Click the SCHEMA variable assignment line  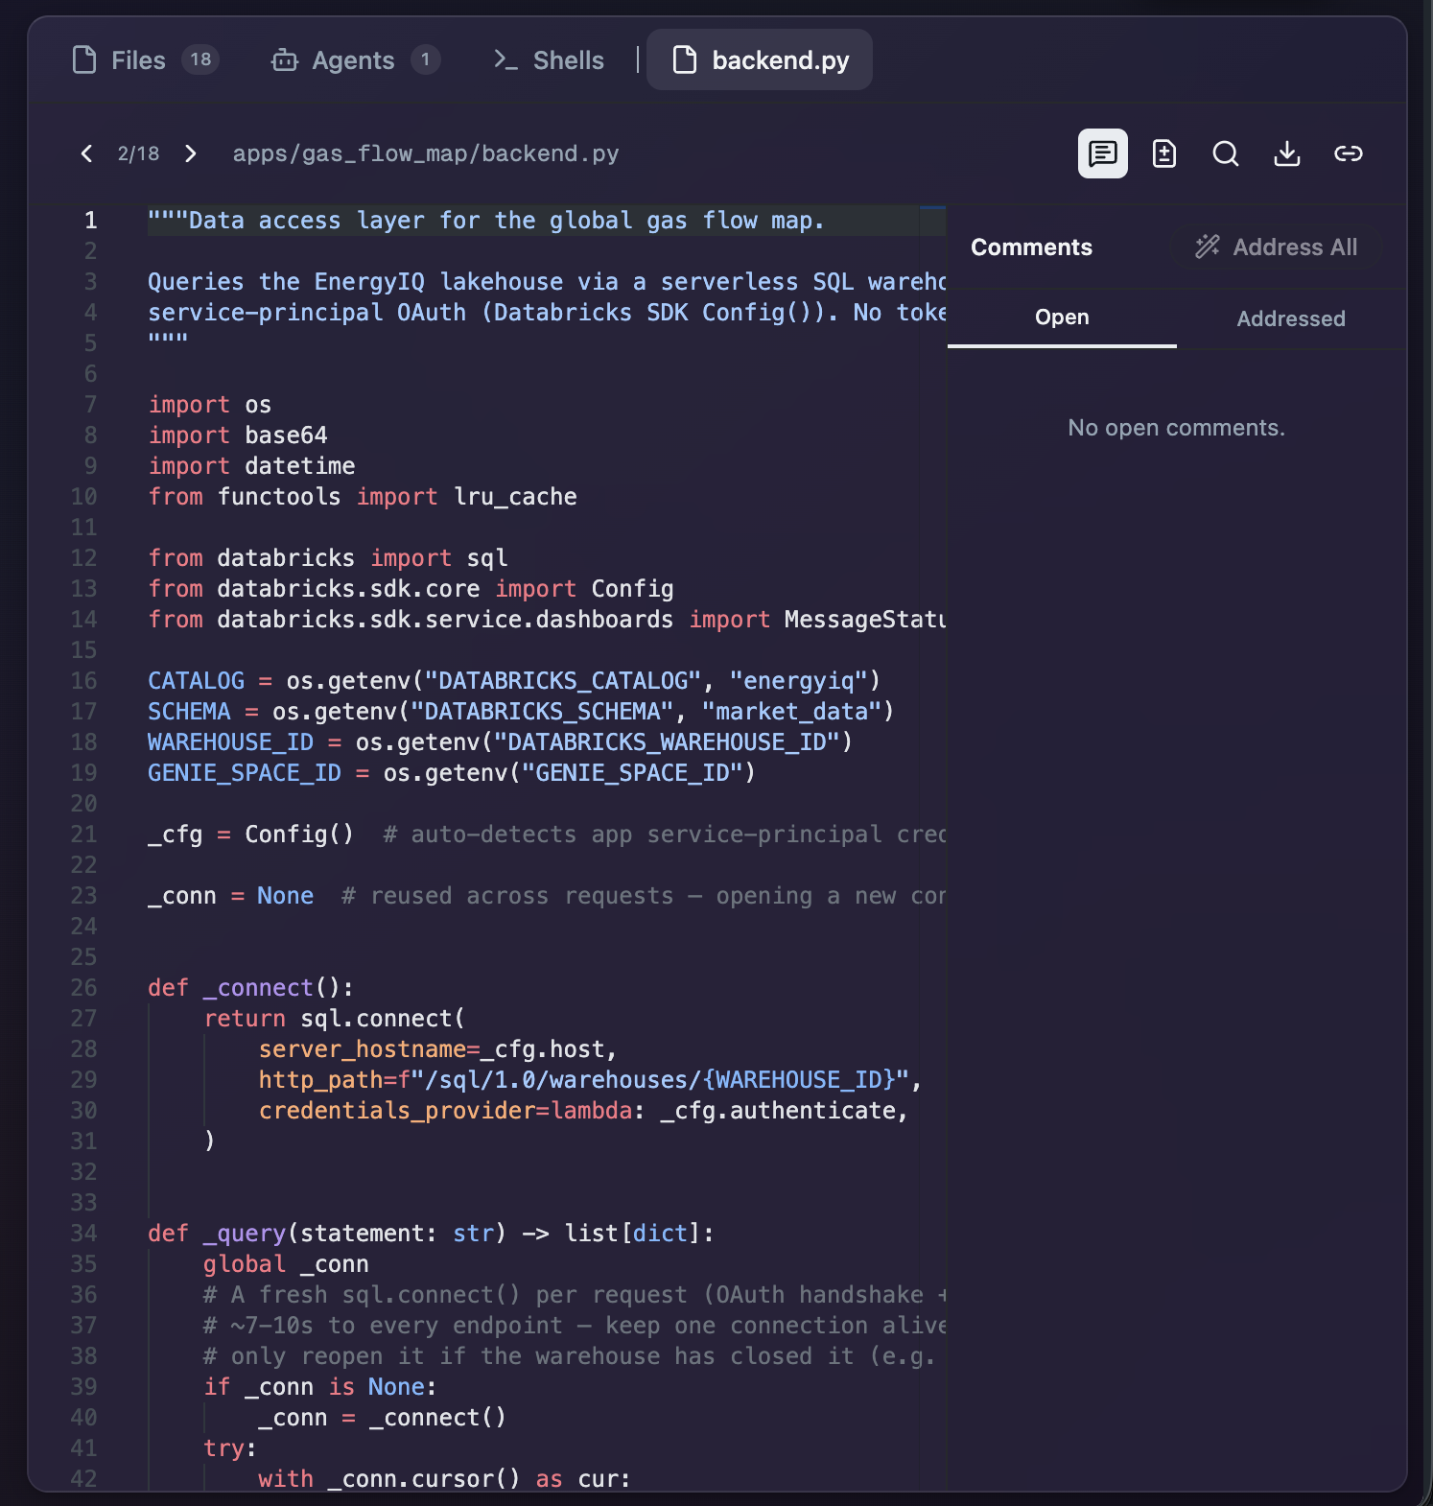521,712
